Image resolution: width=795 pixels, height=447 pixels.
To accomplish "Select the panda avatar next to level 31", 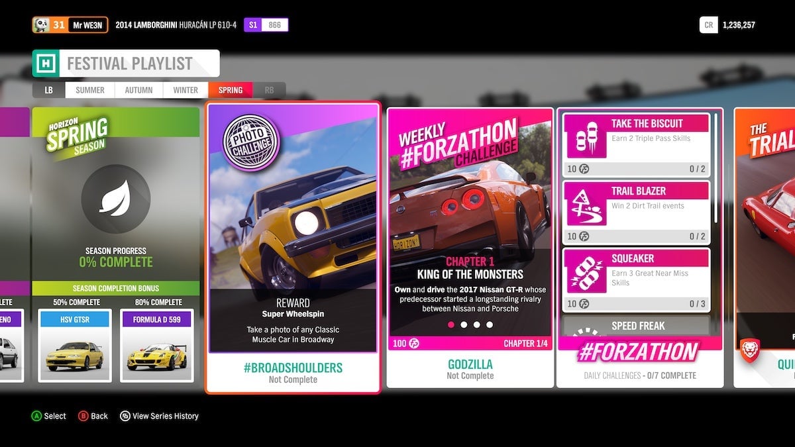I will pyautogui.click(x=41, y=24).
